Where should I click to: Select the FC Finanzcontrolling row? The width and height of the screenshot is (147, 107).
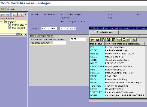coord(117,47)
